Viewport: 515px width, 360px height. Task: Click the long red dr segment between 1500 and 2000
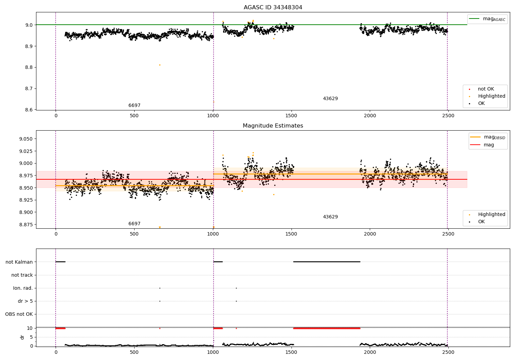[327, 328]
